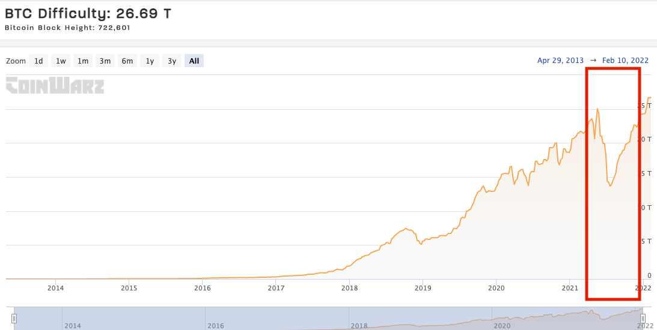Click the Bitcoin Block Height: 722,601 text

67,28
